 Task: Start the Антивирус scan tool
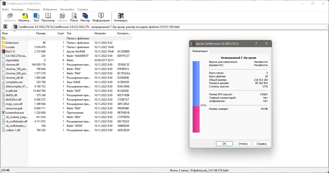121,17
